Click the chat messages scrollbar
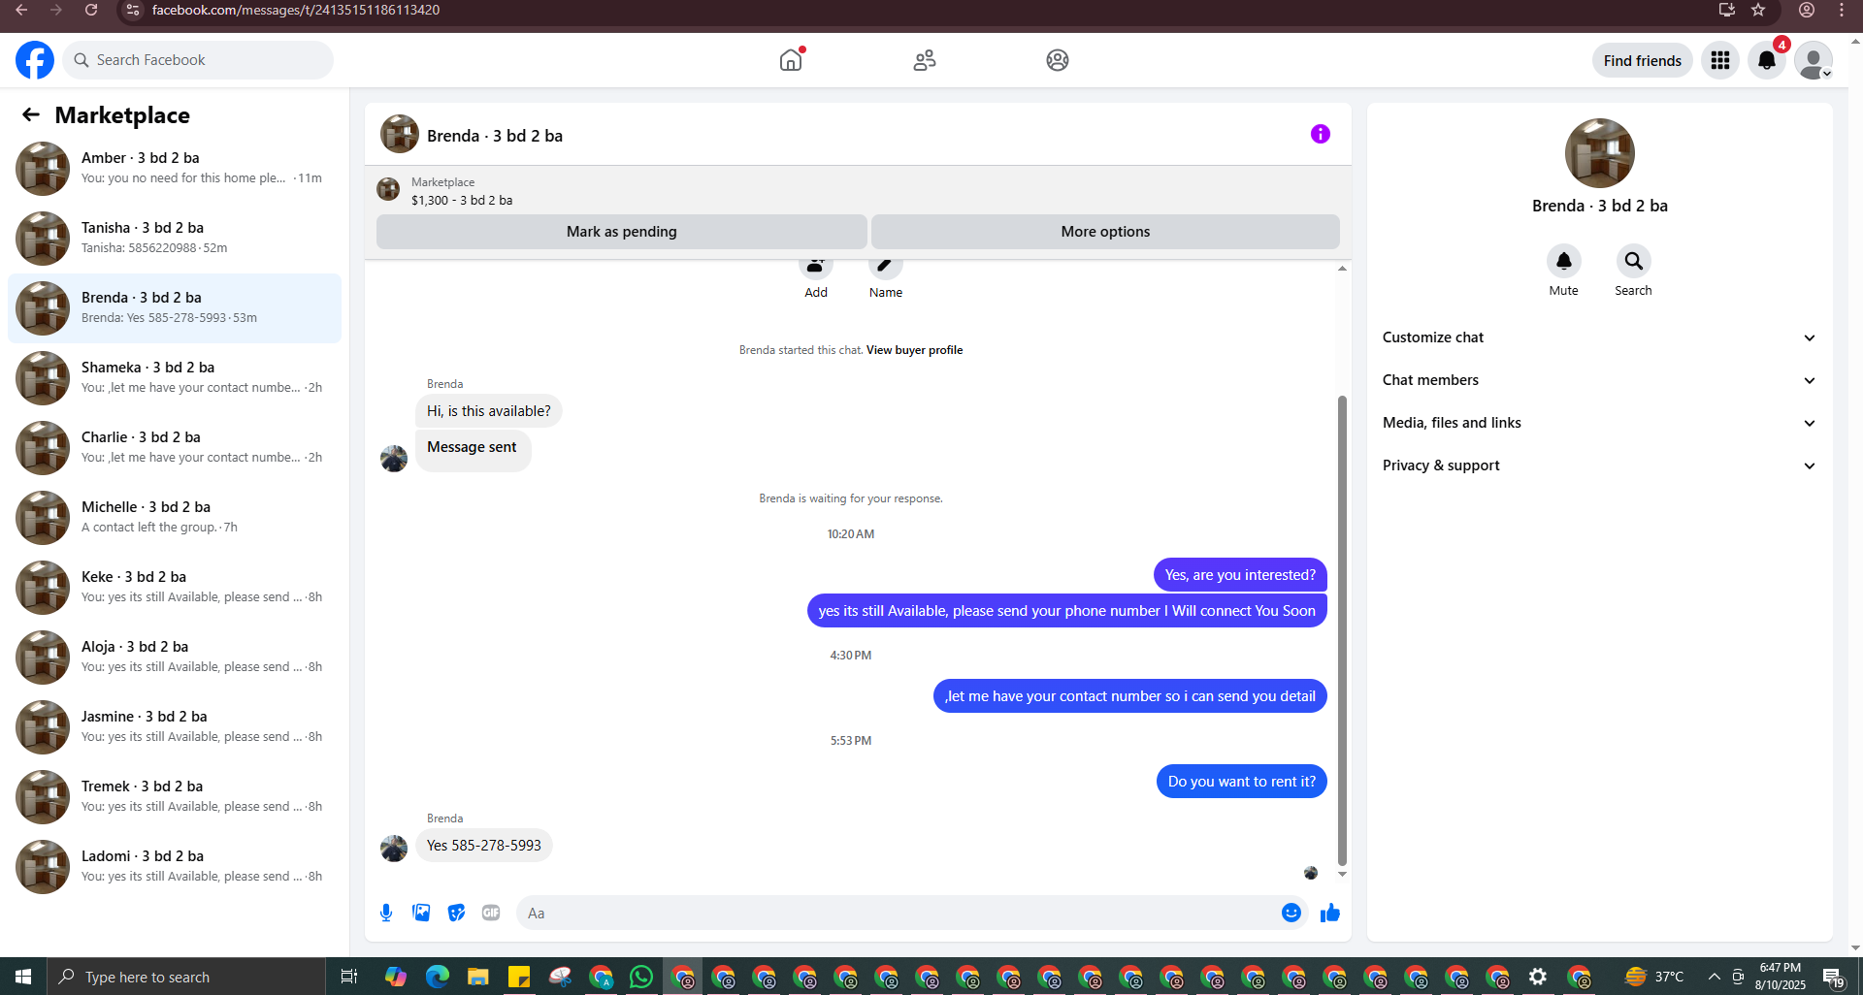 pyautogui.click(x=1342, y=630)
